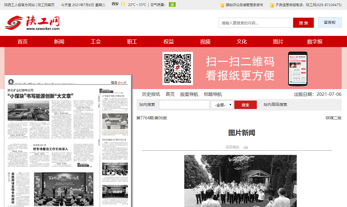Click the red 搜索 button for 站内搜索
Viewport: 347px width, 207px height.
[x=246, y=105]
